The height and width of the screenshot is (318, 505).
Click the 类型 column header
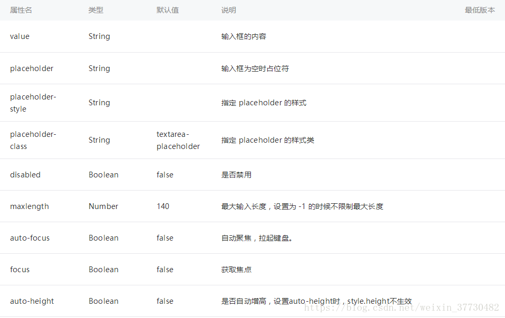click(x=95, y=11)
